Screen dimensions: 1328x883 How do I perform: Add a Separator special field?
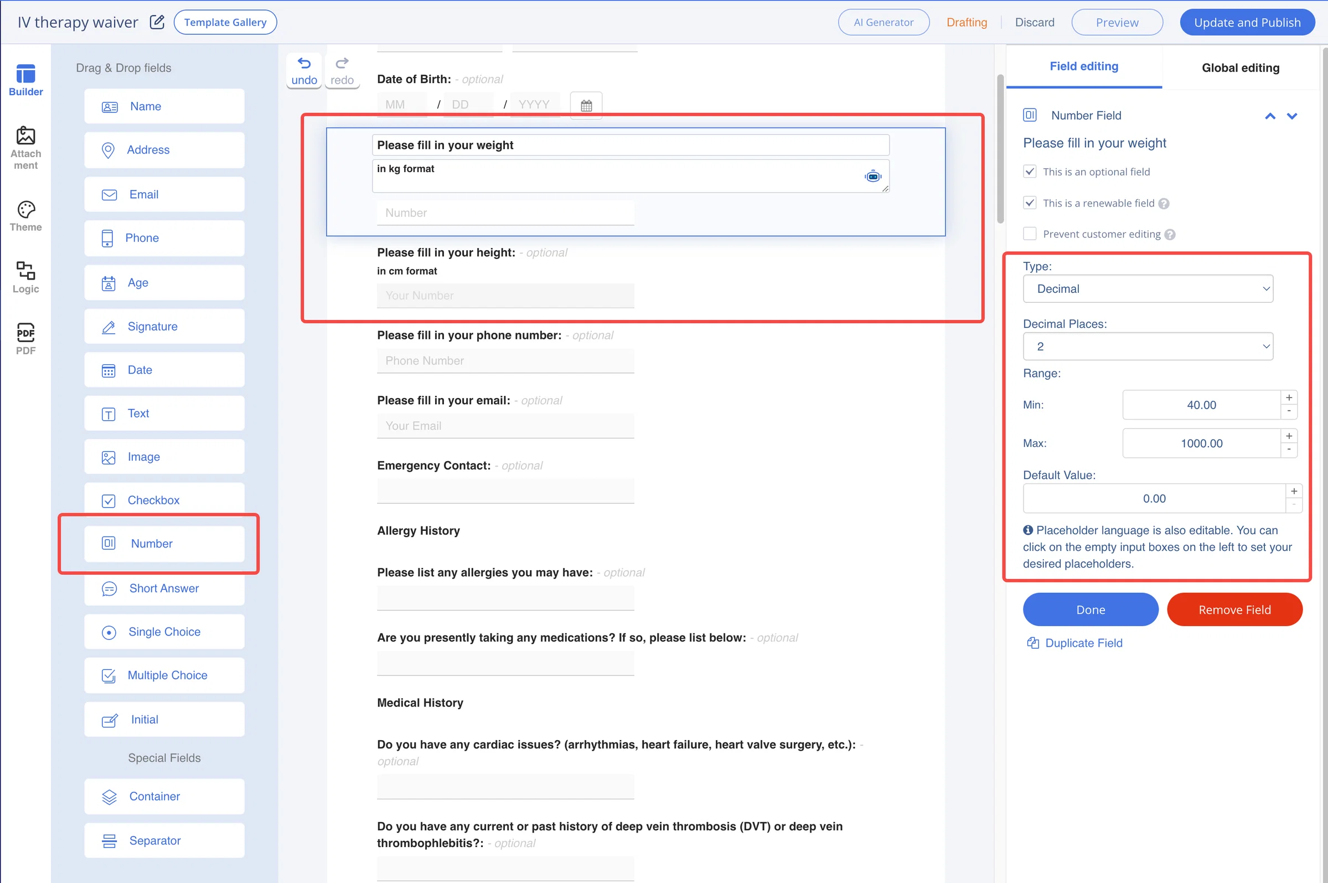click(x=164, y=840)
